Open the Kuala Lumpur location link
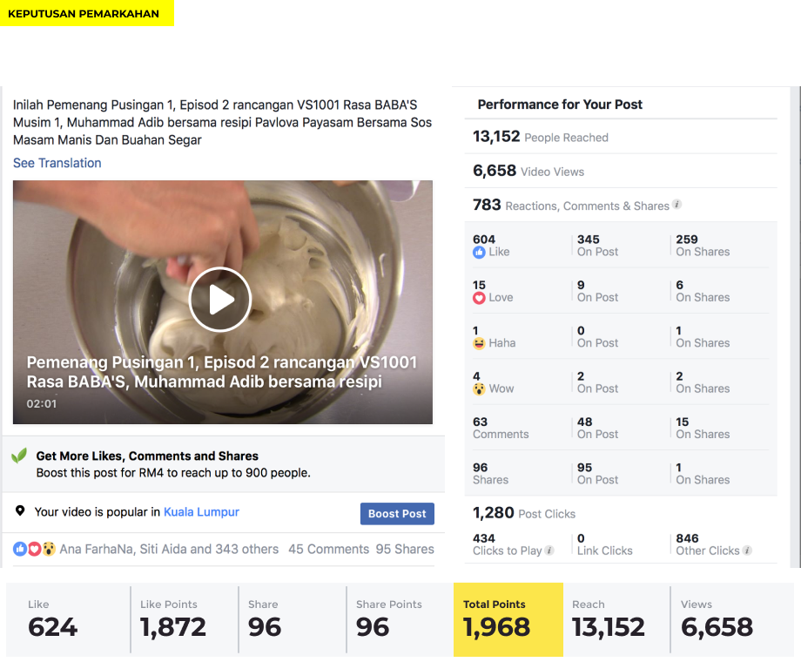 (201, 511)
